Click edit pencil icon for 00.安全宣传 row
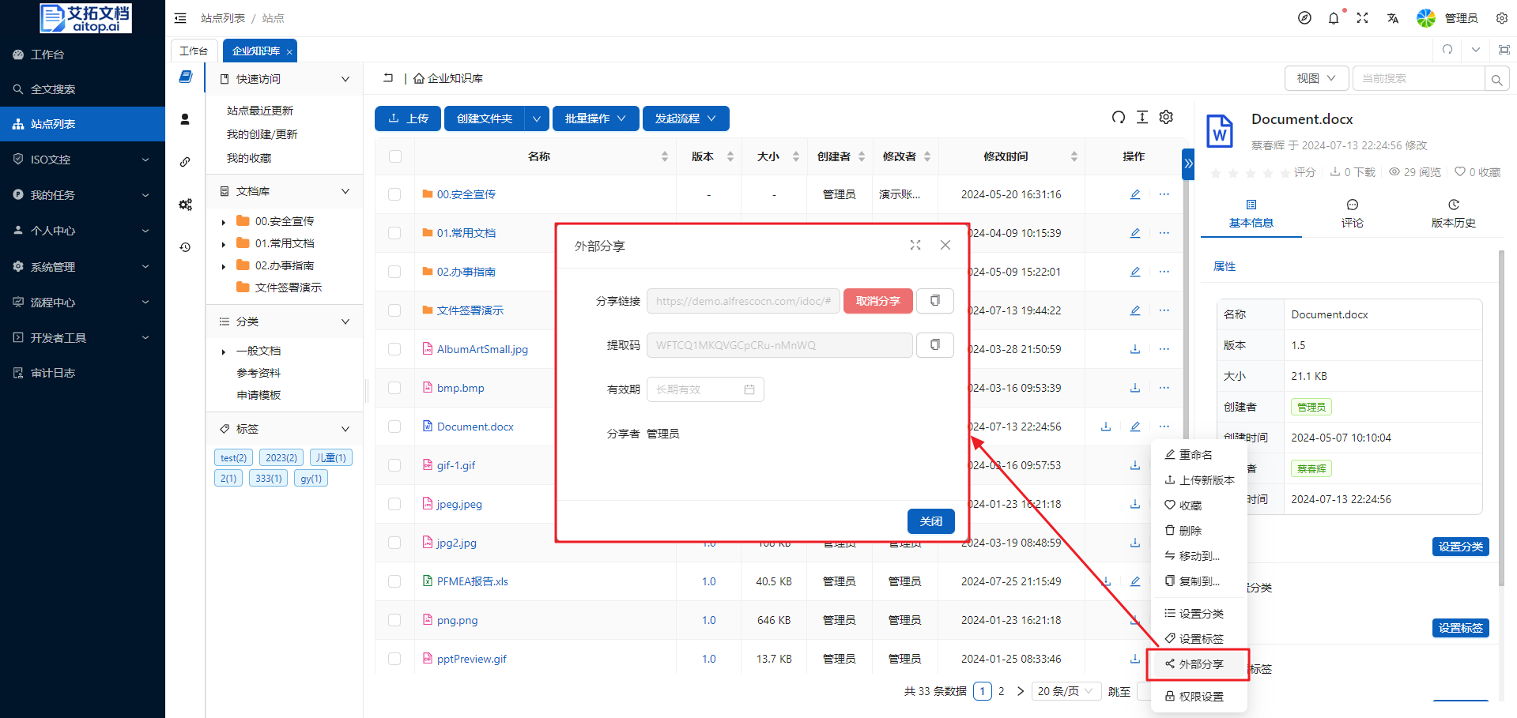Viewport: 1517px width, 718px height. point(1134,194)
